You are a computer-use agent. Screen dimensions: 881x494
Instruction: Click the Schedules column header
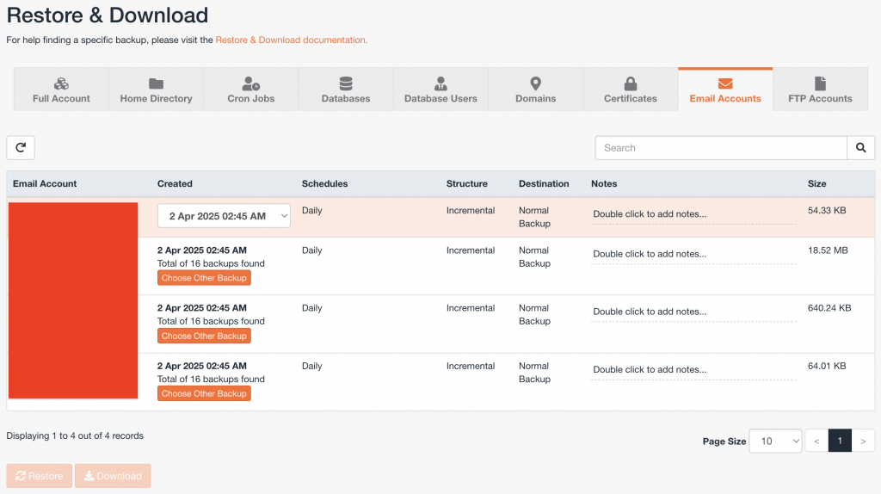click(324, 184)
